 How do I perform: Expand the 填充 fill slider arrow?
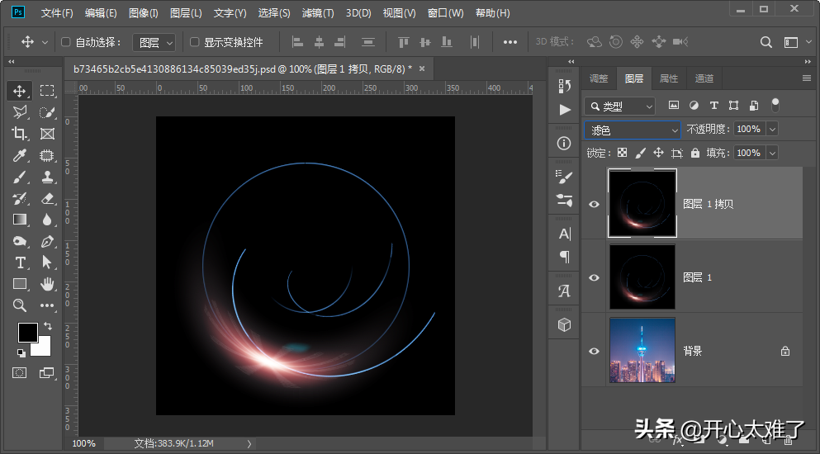tap(772, 153)
